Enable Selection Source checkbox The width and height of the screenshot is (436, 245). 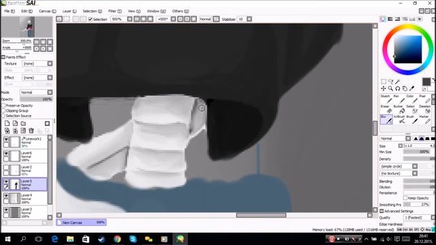3,116
